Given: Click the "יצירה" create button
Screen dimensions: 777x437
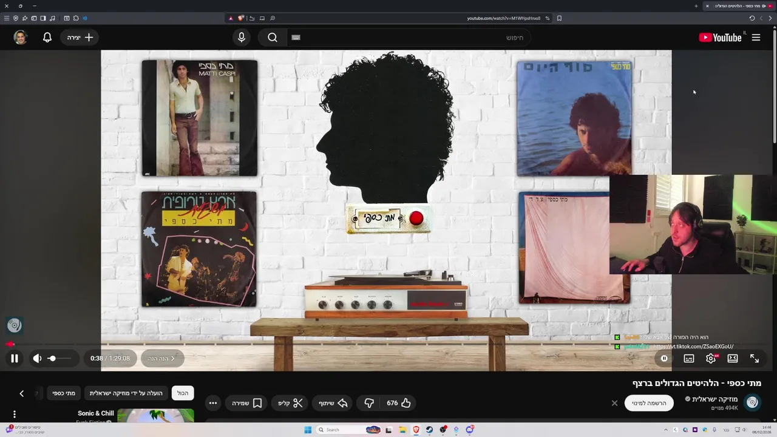Looking at the screenshot, I should click(80, 38).
